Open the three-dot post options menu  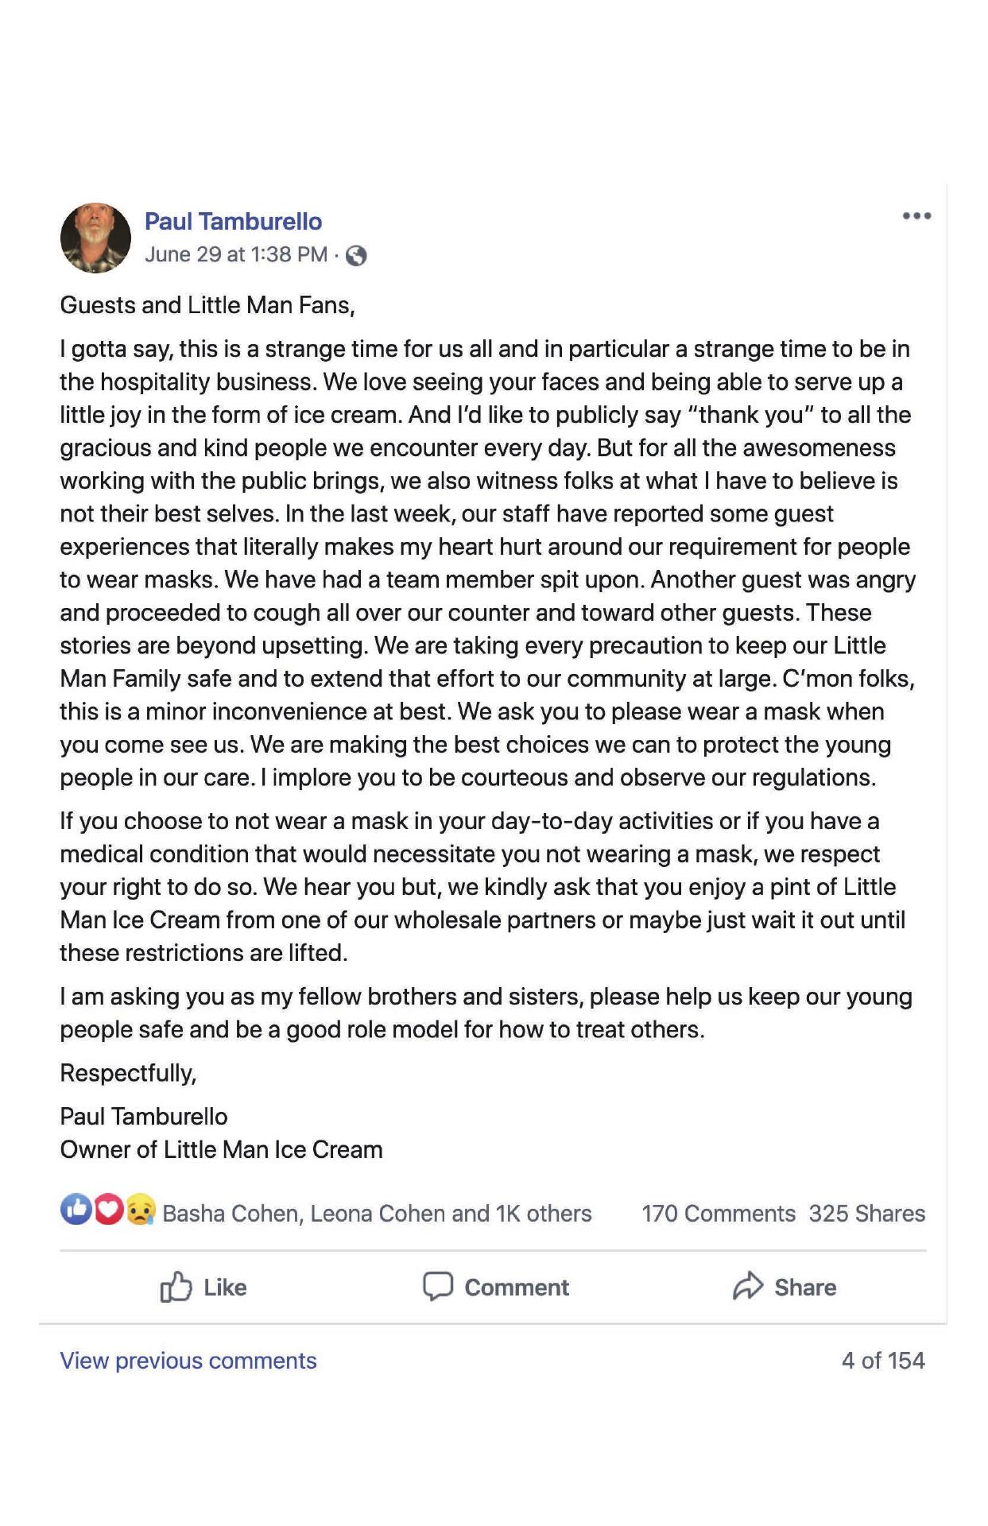click(x=916, y=216)
